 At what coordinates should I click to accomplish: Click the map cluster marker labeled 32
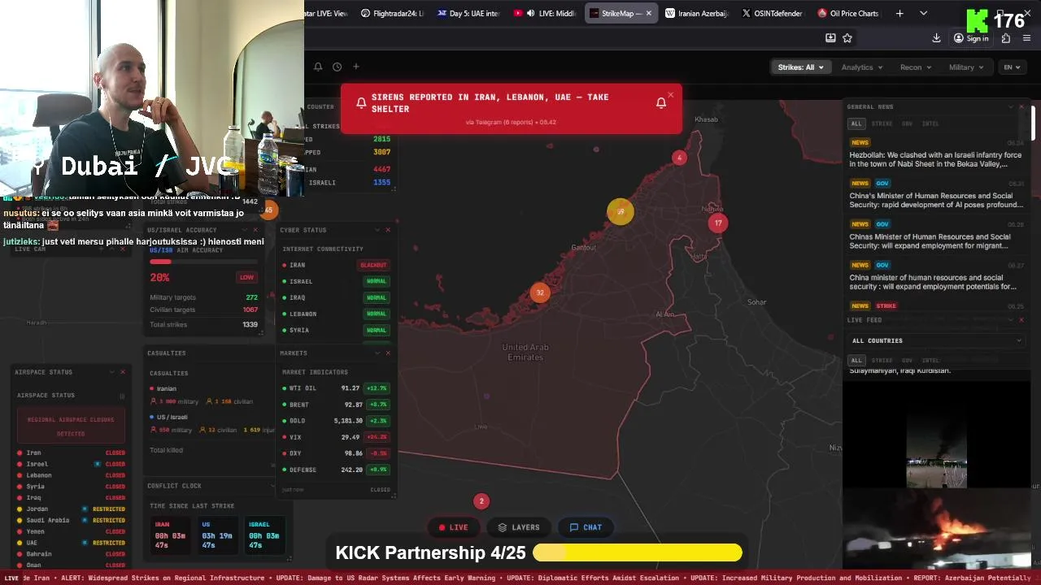[x=540, y=292]
